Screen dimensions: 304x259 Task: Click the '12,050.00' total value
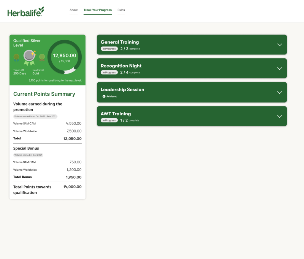point(72,139)
